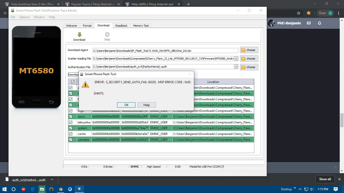Click the Download-Agent path field
The height and width of the screenshot is (193, 344).
[x=165, y=51]
